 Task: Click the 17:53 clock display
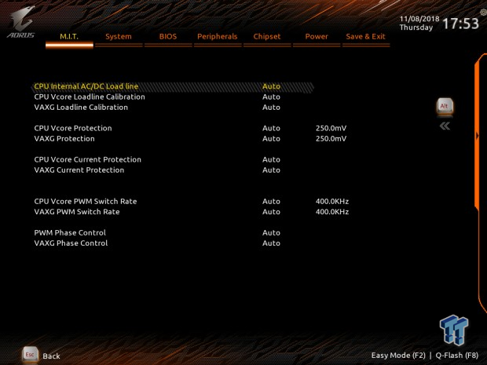[x=460, y=24]
